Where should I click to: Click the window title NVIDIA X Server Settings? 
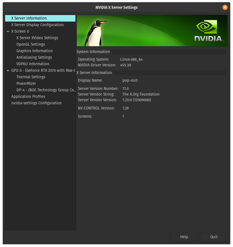tap(116, 7)
